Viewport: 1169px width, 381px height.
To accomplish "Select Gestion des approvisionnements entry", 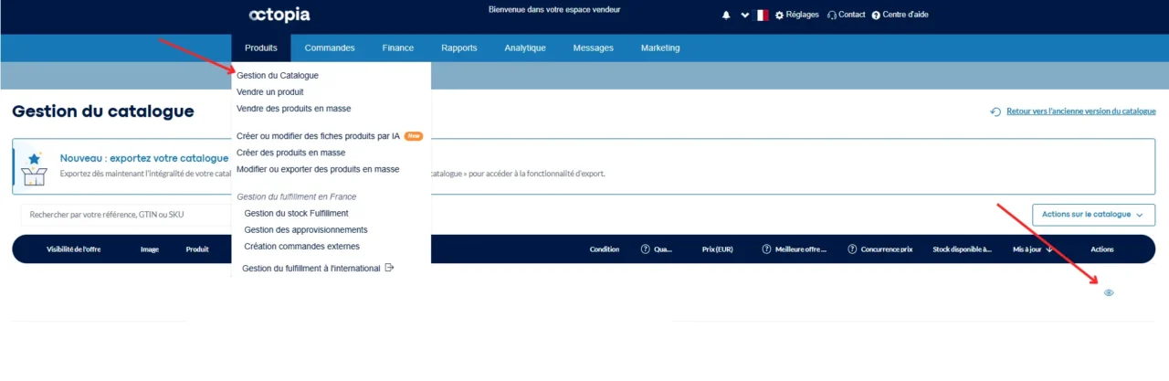I will [x=306, y=229].
